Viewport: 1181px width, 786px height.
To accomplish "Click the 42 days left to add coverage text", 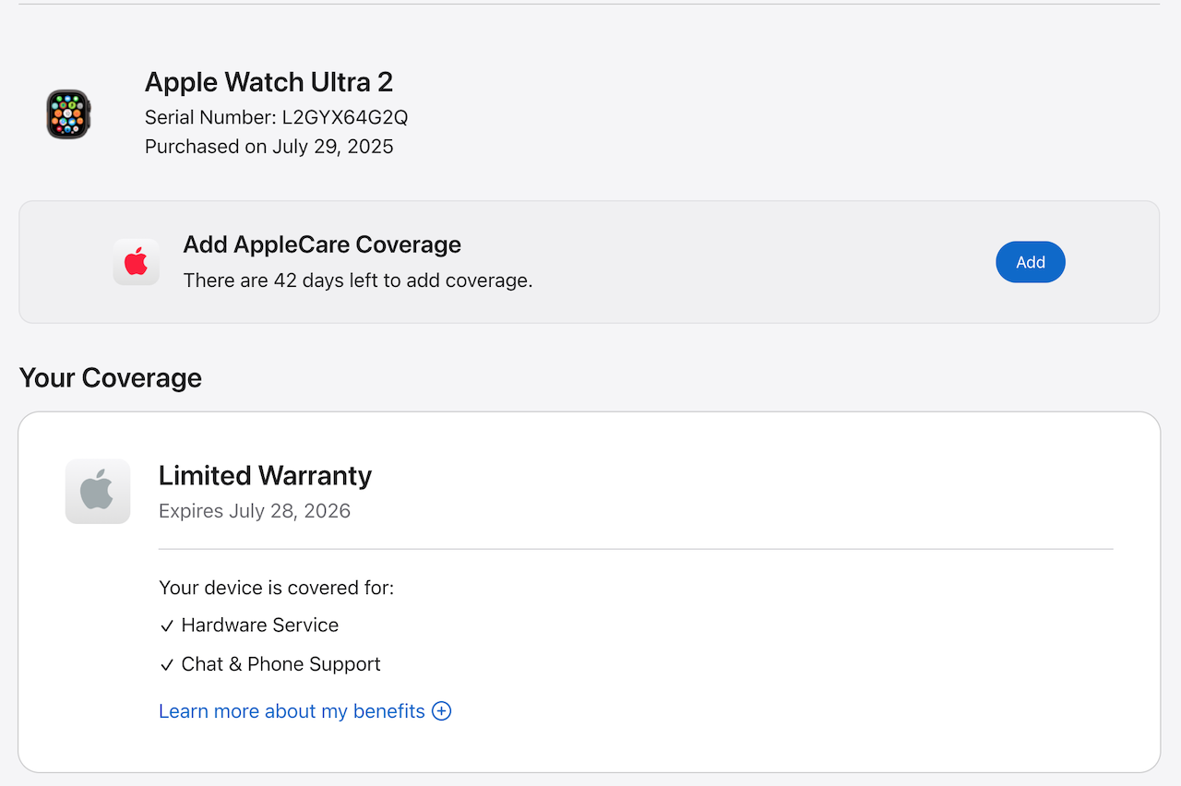I will (358, 280).
